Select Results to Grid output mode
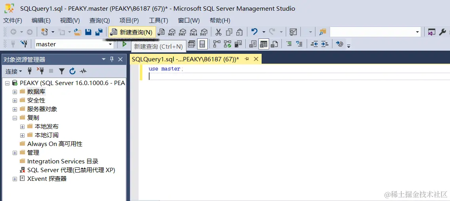This screenshot has width=450, height=201. [263, 44]
